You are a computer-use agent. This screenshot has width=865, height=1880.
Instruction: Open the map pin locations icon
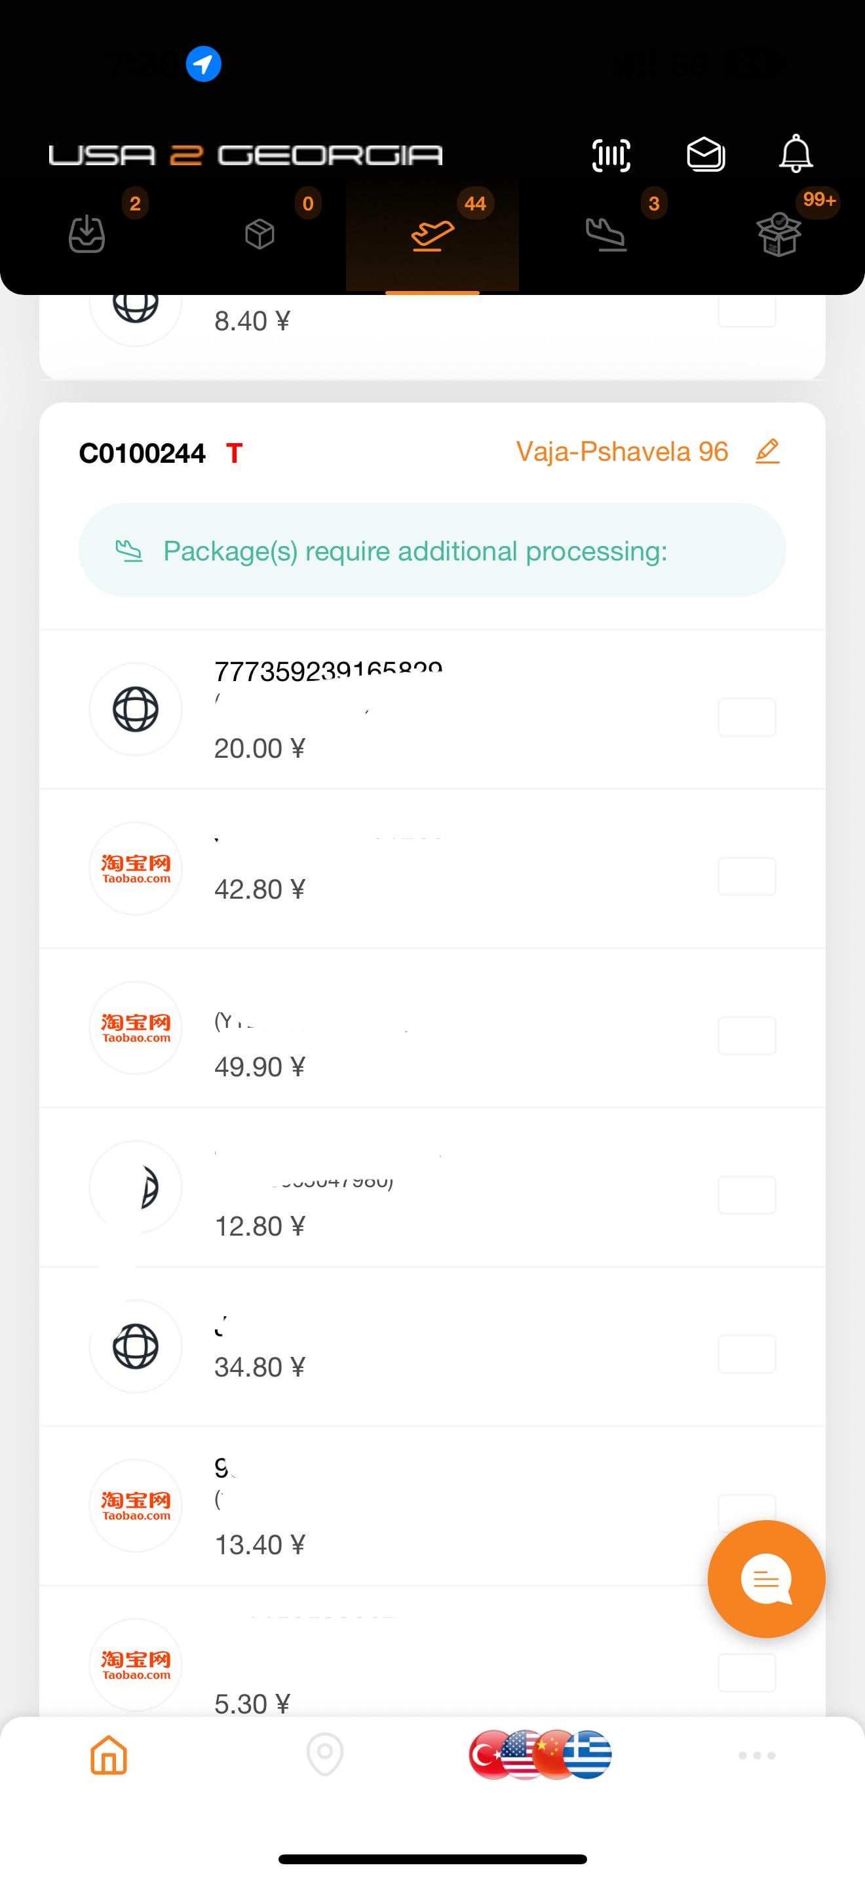click(324, 1755)
